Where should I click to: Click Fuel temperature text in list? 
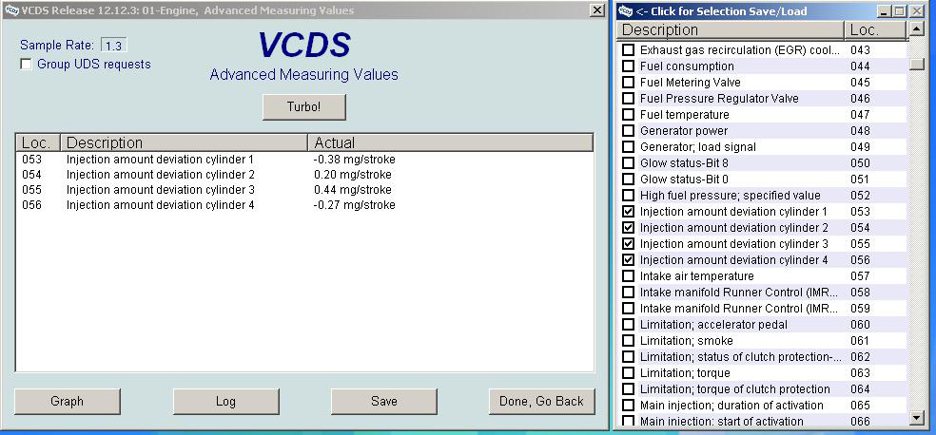684,114
